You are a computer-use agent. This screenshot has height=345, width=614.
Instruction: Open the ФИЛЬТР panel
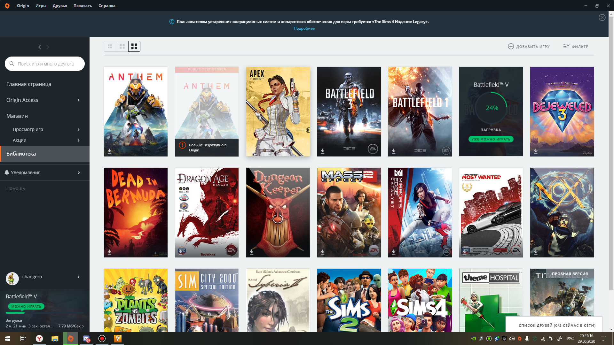pos(576,47)
